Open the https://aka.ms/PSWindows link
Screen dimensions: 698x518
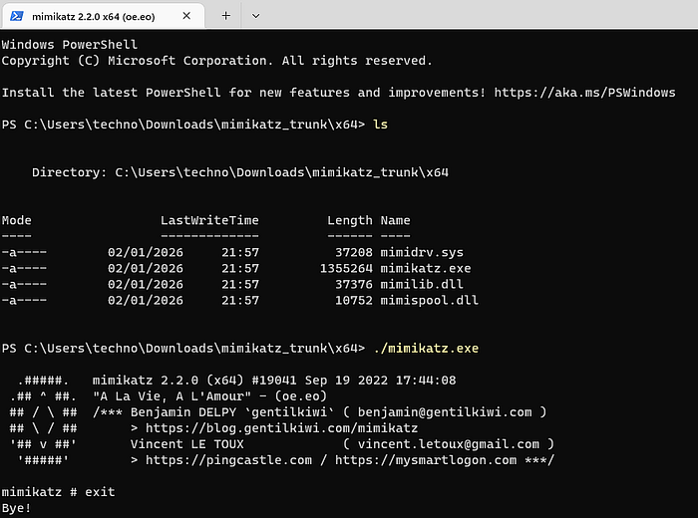click(584, 93)
